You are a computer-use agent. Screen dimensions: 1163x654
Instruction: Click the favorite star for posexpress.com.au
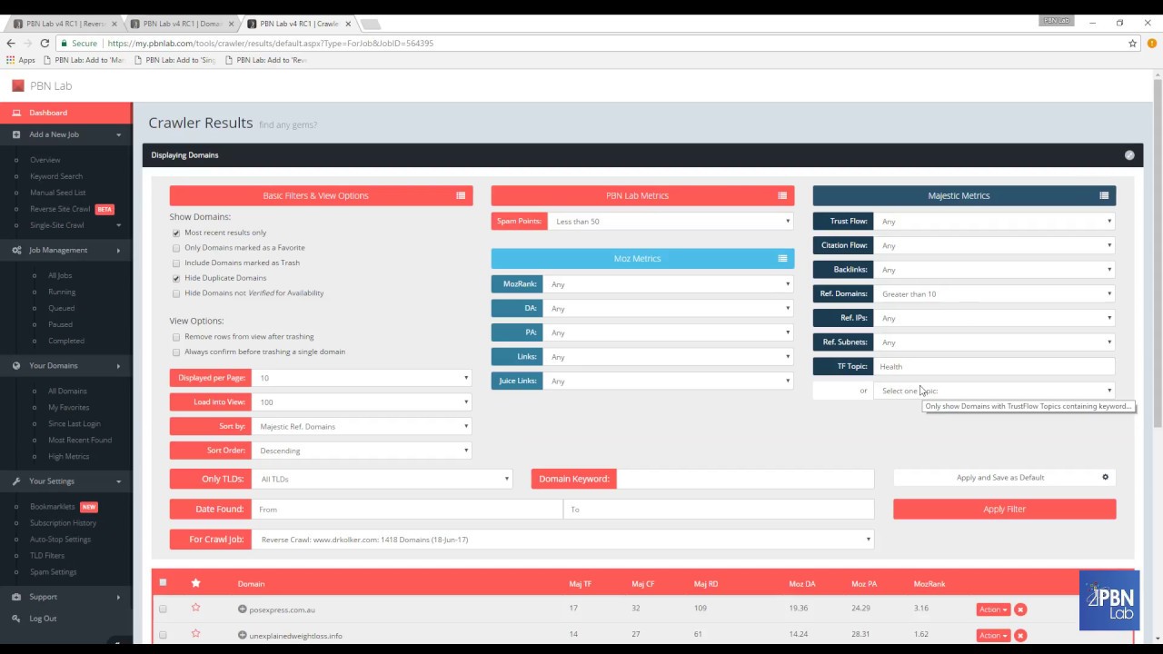coord(195,608)
